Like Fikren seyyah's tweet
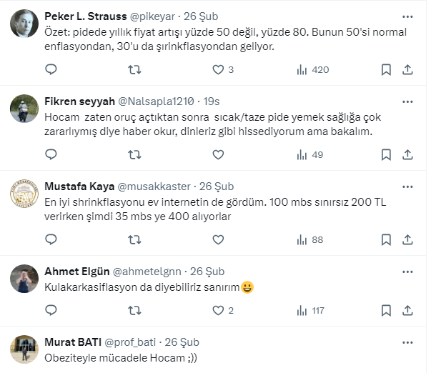The width and height of the screenshot is (431, 373). 219,154
